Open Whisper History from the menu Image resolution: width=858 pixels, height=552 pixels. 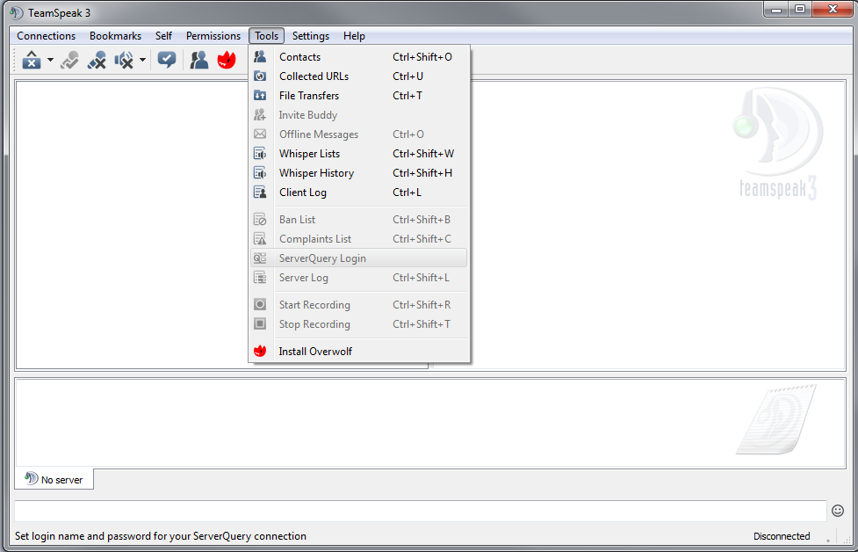[x=359, y=173]
